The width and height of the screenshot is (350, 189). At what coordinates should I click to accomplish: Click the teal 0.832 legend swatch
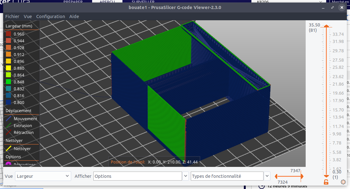pos(8,89)
